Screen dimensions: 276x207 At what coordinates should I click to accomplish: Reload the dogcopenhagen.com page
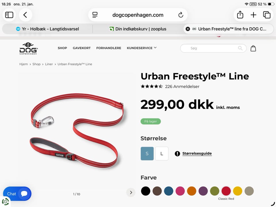point(181,15)
